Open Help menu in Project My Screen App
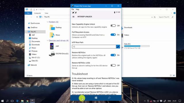 77,9
